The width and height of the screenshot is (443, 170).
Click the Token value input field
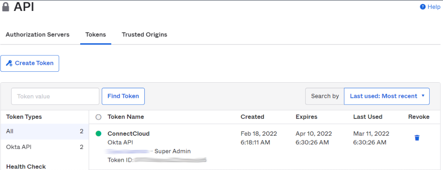click(55, 96)
